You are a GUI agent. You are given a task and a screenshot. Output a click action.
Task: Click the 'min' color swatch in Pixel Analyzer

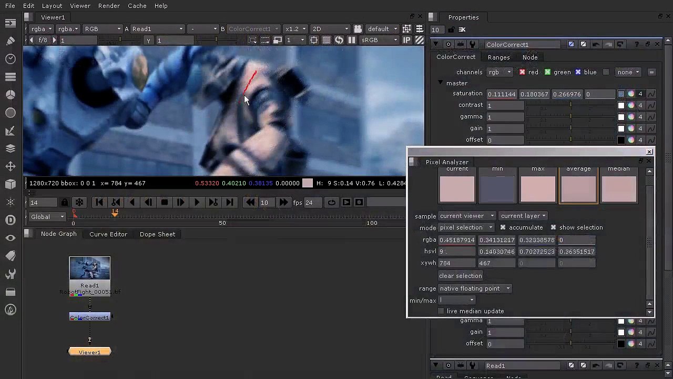pos(497,189)
